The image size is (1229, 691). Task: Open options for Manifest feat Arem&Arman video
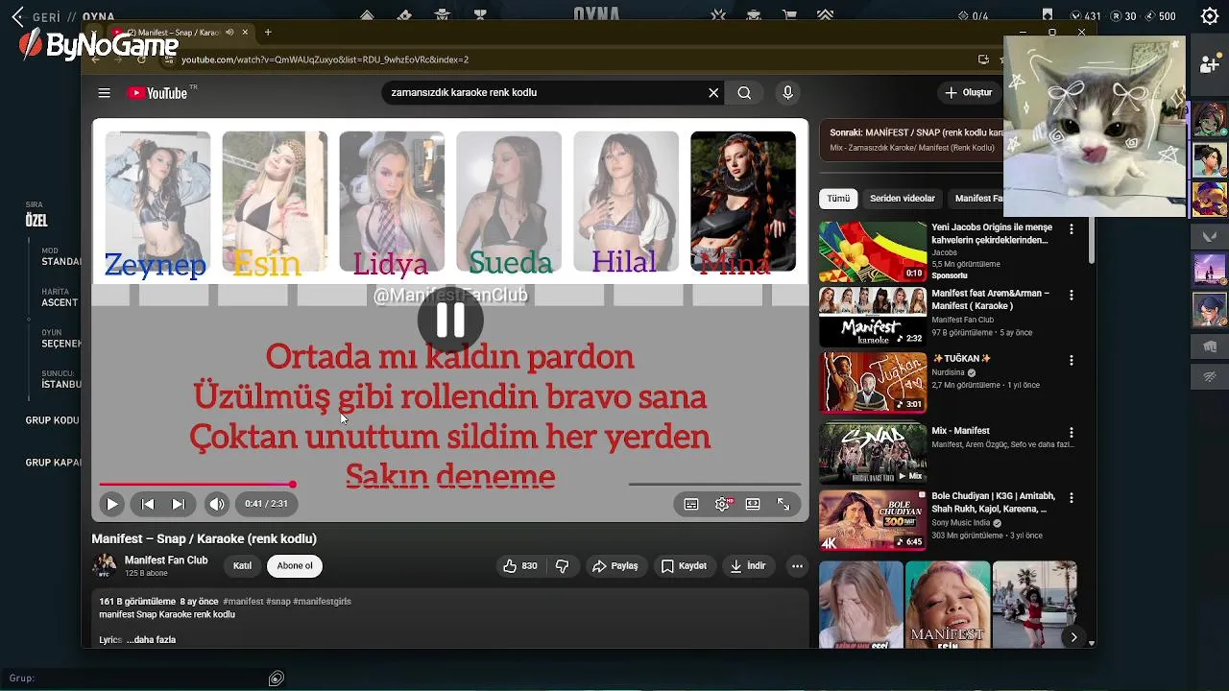pyautogui.click(x=1072, y=295)
